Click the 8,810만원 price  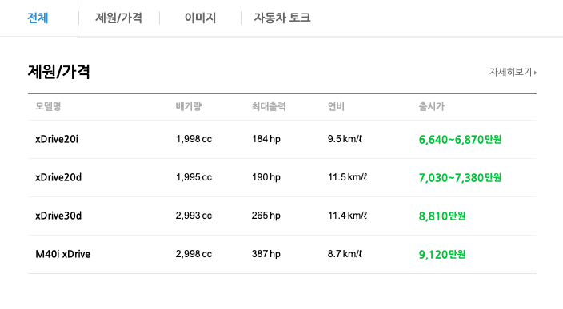click(442, 216)
